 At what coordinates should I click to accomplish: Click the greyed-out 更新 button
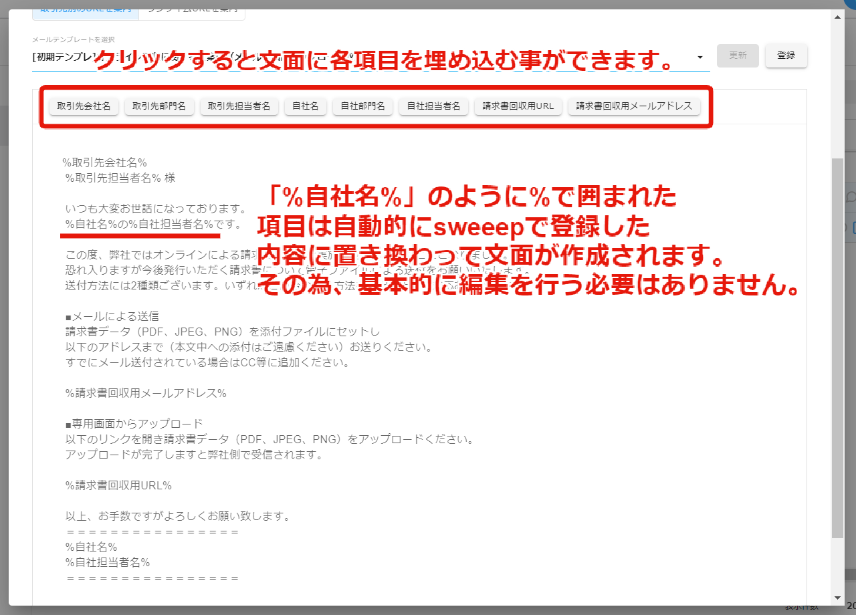coord(738,55)
